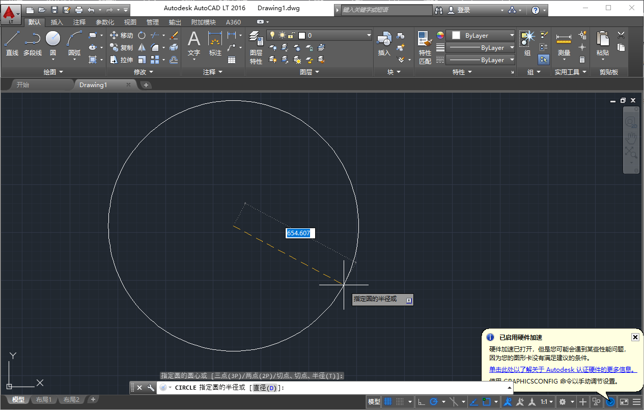Viewport: 644px width, 410px height.
Task: Open 图层特性 (Layer Properties) manager
Action: point(256,47)
